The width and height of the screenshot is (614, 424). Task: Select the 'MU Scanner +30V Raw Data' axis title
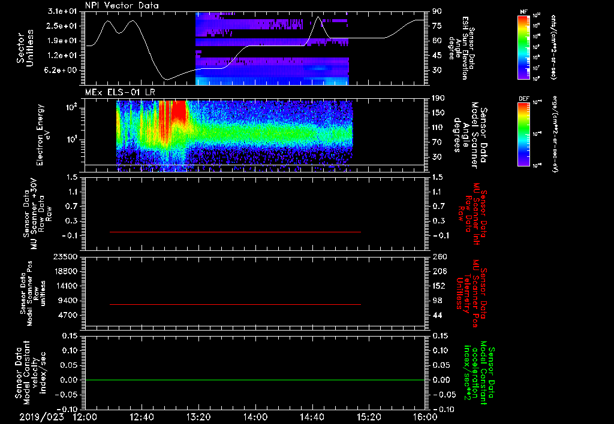(x=37, y=214)
